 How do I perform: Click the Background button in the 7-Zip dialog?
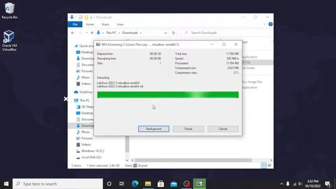[154, 129]
